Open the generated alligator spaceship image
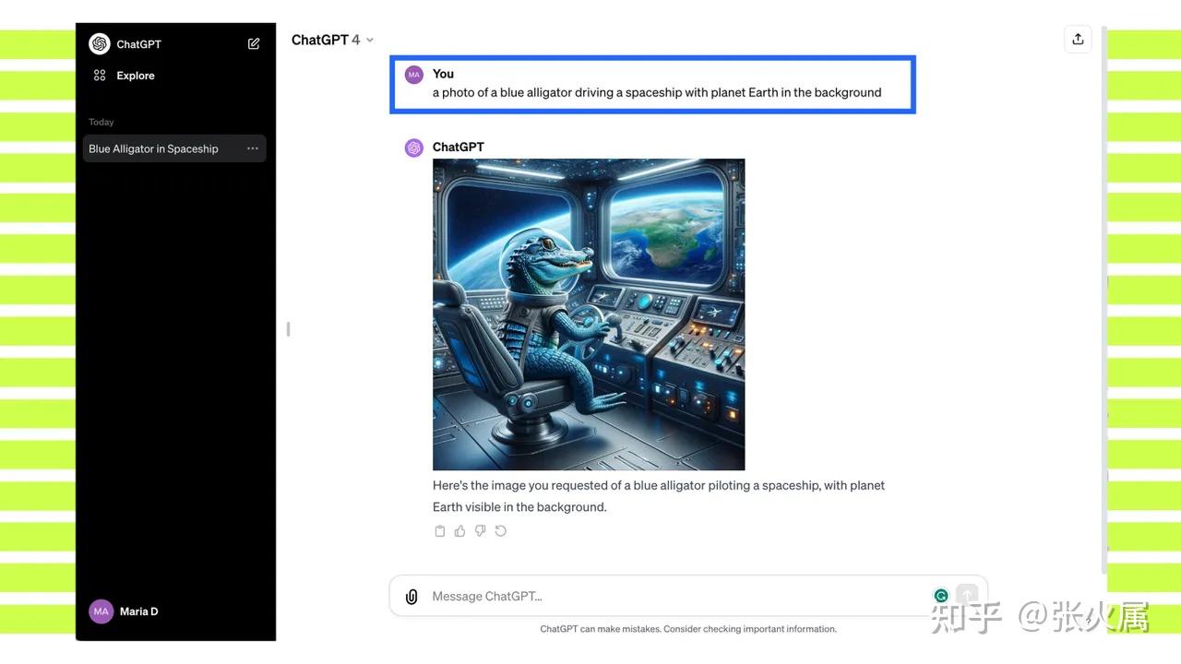 click(589, 314)
